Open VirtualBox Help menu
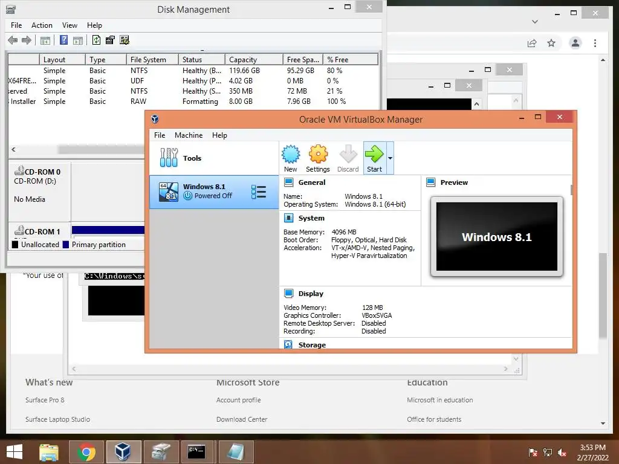The image size is (619, 464). pyautogui.click(x=219, y=135)
